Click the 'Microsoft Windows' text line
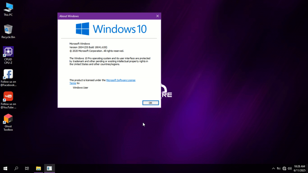The width and height of the screenshot is (308, 173). coord(79,44)
